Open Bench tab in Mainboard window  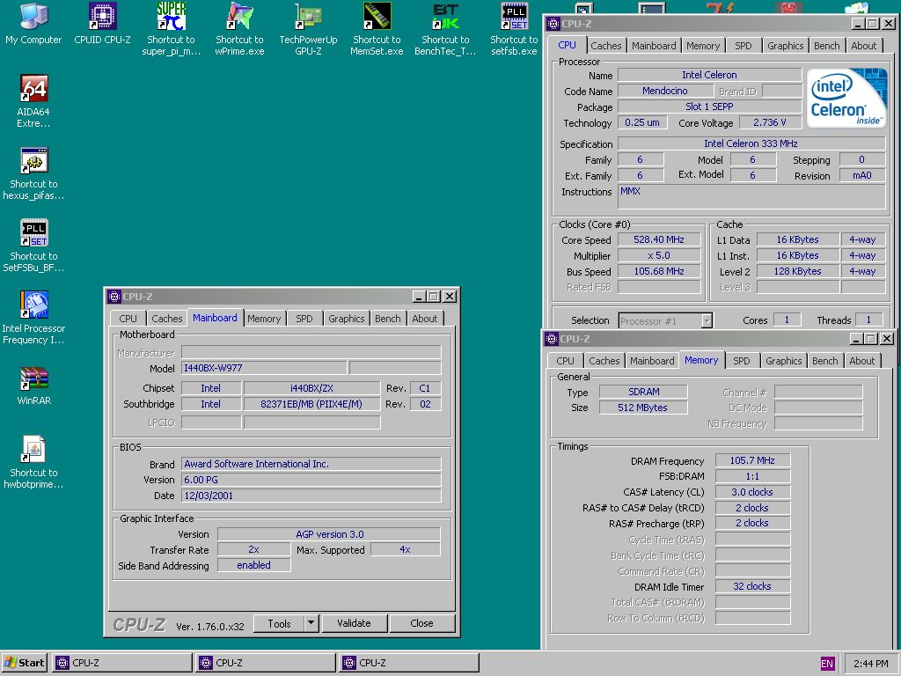click(x=388, y=319)
